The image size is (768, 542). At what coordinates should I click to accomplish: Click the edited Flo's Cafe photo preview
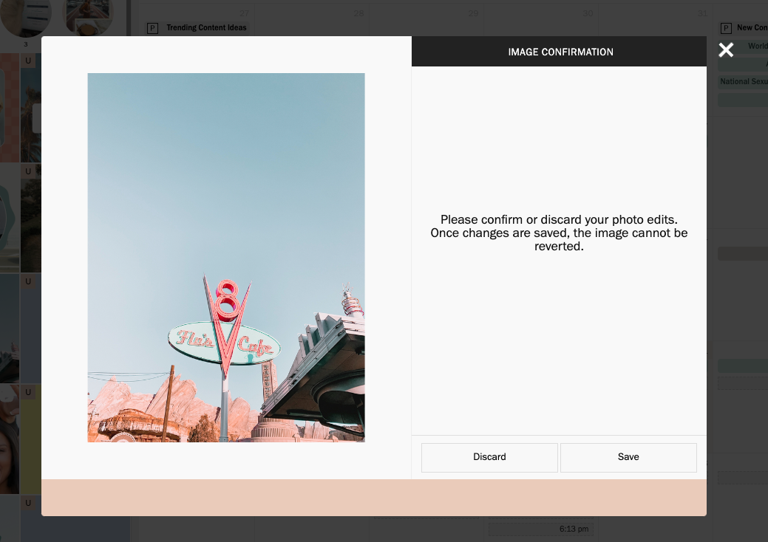[226, 257]
